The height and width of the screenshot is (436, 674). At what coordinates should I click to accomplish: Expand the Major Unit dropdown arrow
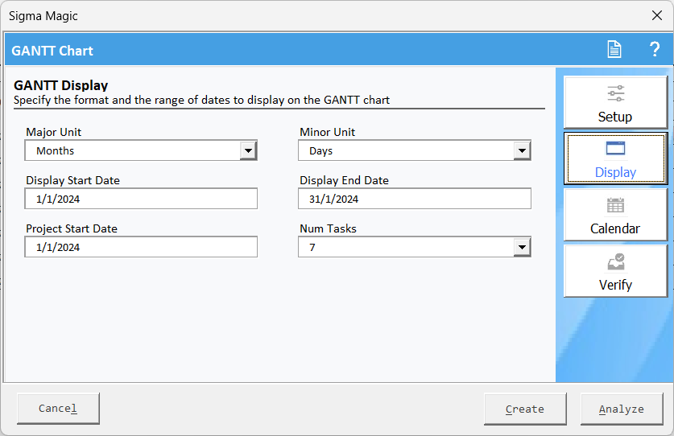[248, 150]
